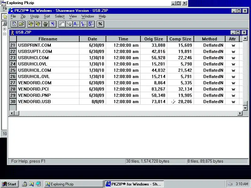Click the blue test/view document toolbar icon

[53, 24]
